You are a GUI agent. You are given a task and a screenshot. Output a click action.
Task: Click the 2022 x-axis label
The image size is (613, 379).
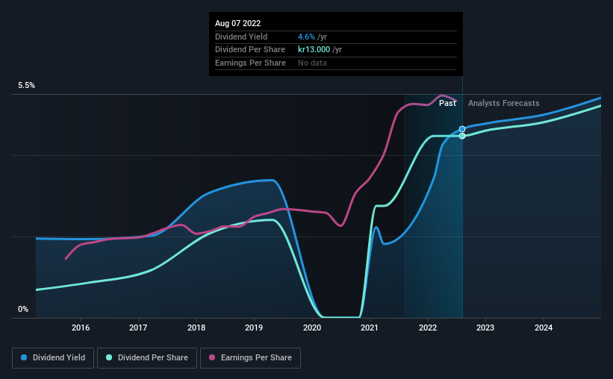pyautogui.click(x=428, y=328)
